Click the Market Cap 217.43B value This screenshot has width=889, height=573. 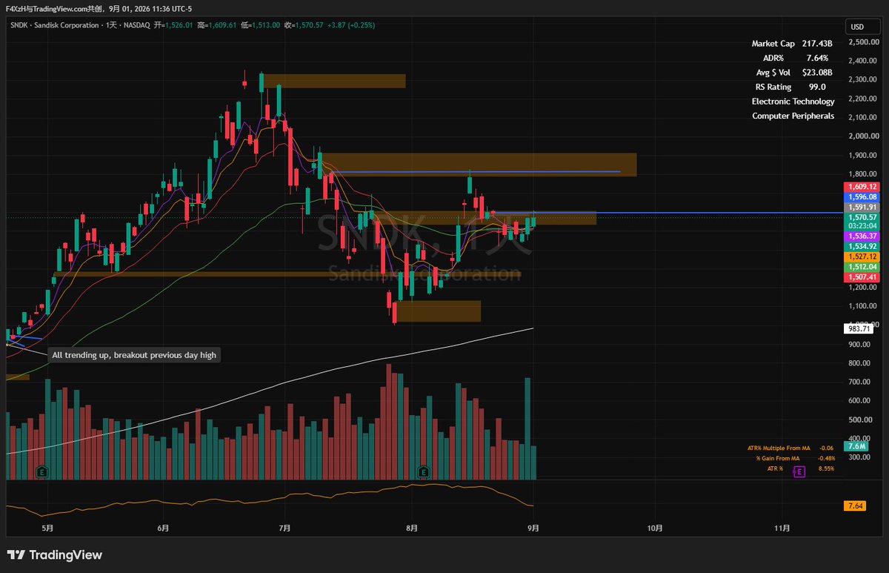pos(816,44)
